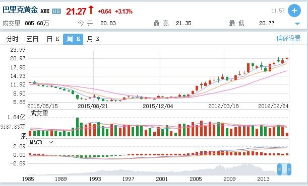Select the 周K weekly candlestick tab
This screenshot has height=186, width=308.
[73, 39]
